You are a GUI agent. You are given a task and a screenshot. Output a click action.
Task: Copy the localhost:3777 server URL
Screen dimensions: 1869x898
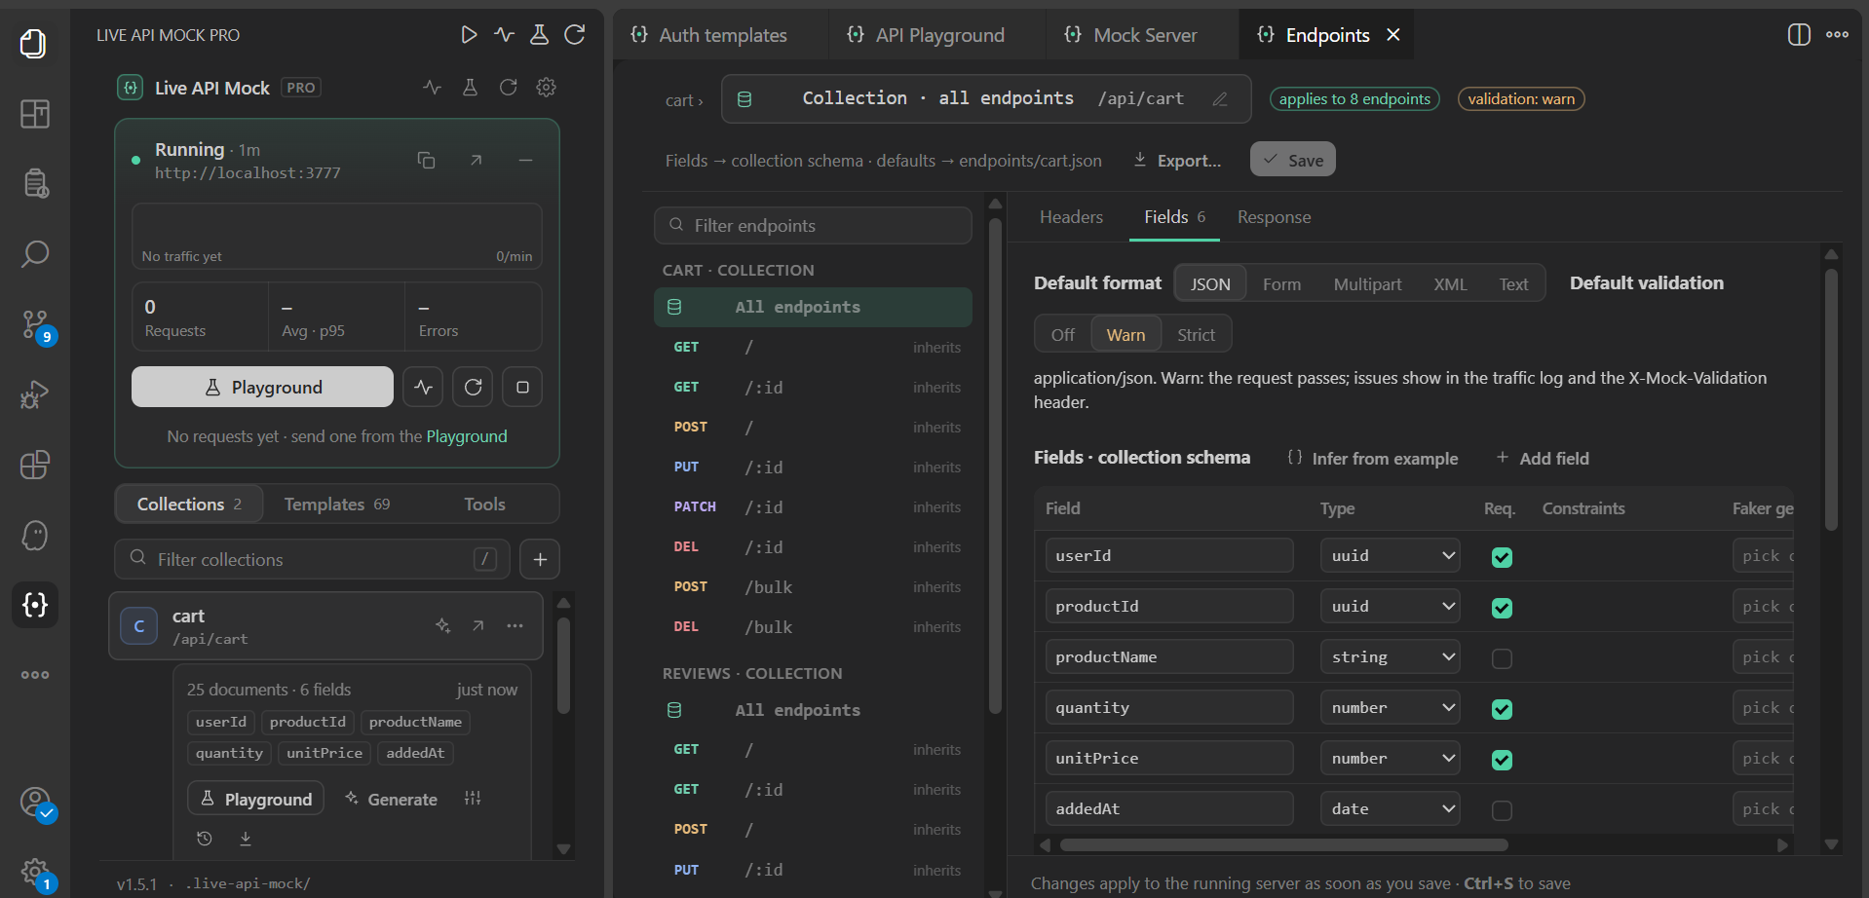(426, 160)
